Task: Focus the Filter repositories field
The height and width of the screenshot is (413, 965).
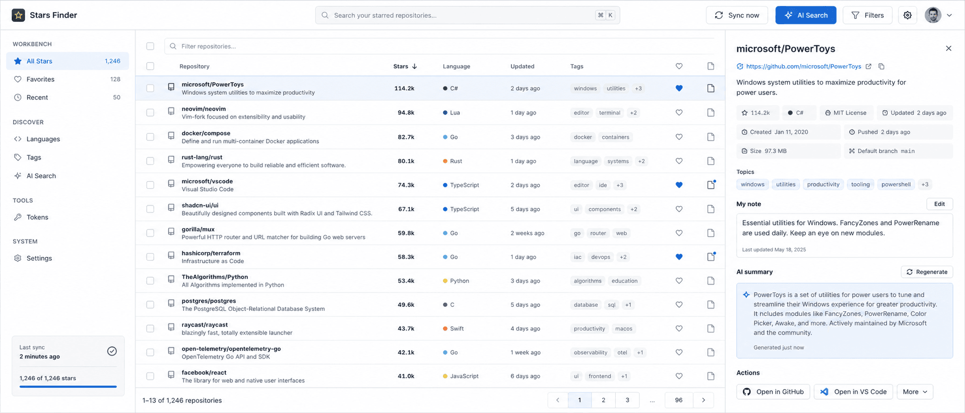Action: point(439,46)
